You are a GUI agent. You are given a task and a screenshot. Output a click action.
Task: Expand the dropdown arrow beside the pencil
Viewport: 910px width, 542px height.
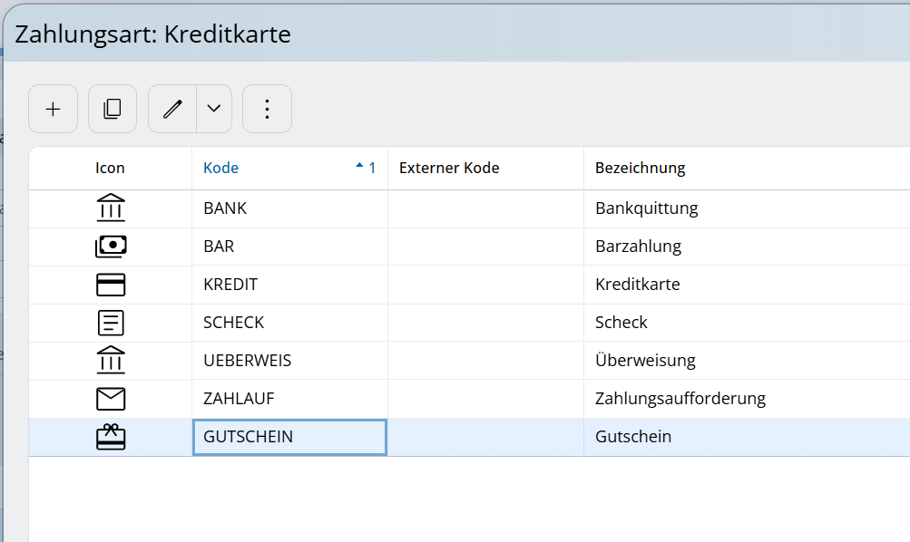click(214, 109)
